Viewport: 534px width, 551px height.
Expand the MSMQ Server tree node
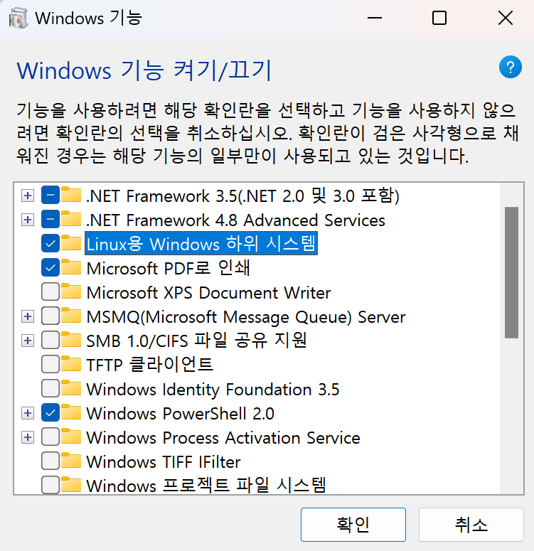coord(28,316)
